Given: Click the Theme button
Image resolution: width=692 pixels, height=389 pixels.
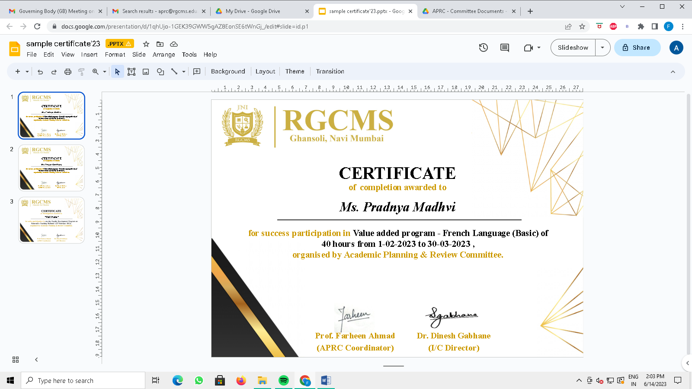Looking at the screenshot, I should [x=295, y=72].
